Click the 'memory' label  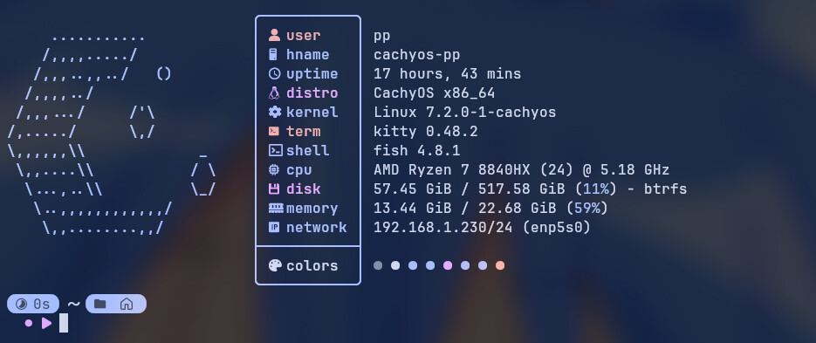click(x=312, y=209)
